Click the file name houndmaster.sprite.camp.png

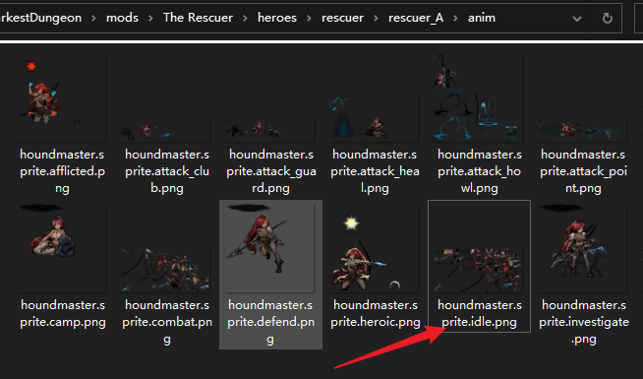coord(63,313)
